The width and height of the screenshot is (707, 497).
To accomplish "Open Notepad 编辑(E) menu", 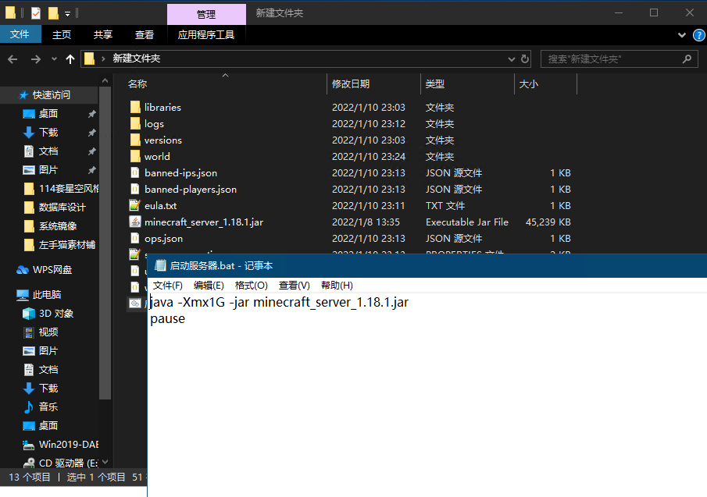I will (209, 286).
